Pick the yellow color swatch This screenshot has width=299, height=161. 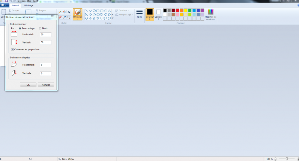pos(186,10)
